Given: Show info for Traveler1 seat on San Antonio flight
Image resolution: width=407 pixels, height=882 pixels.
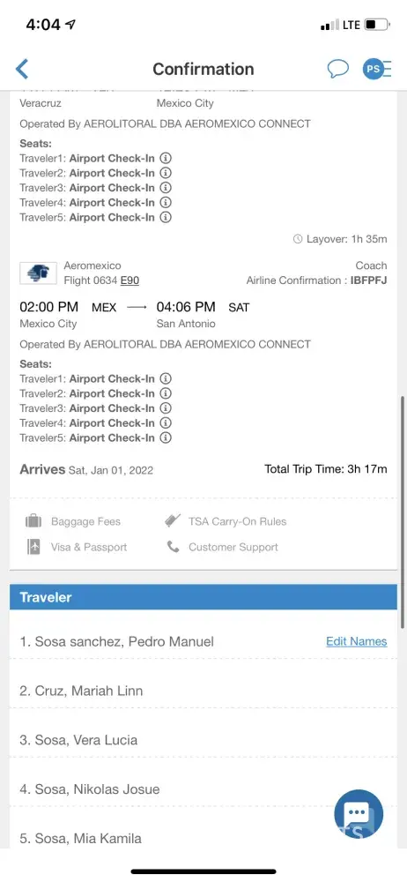Looking at the screenshot, I should pos(166,378).
